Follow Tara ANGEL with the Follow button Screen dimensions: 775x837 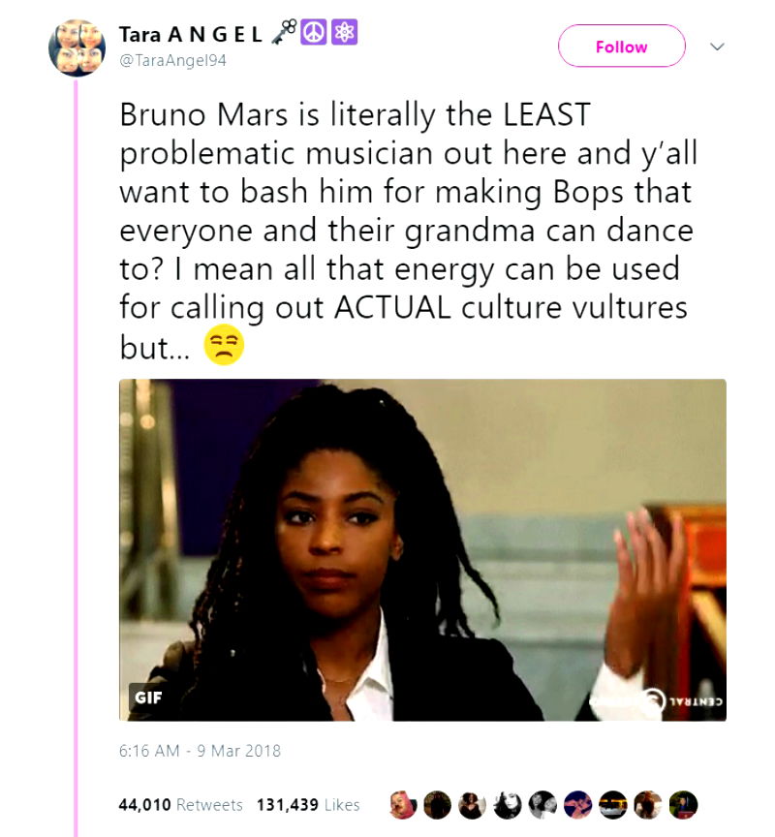click(x=621, y=46)
